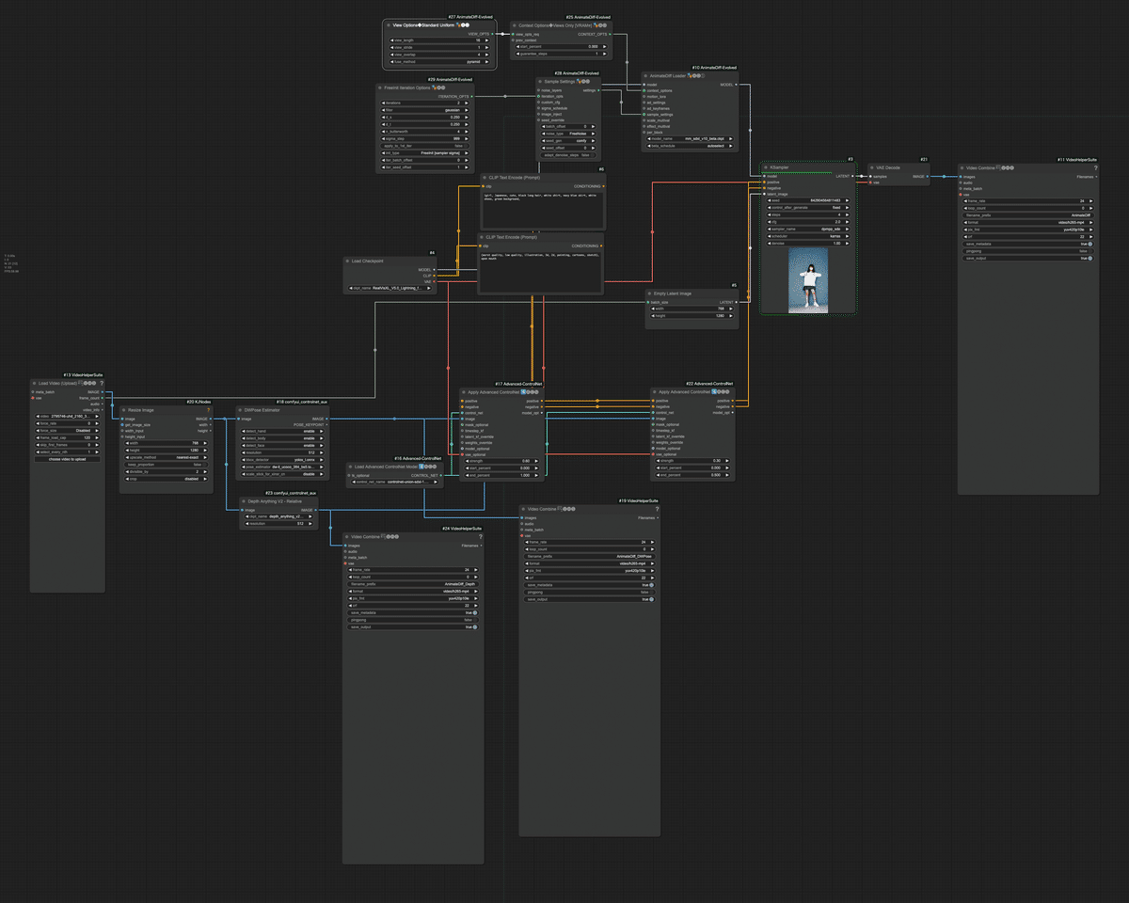Collapse the Depth Anything V2 node dot
Viewport: 1129px width, 903px height.
(244, 501)
